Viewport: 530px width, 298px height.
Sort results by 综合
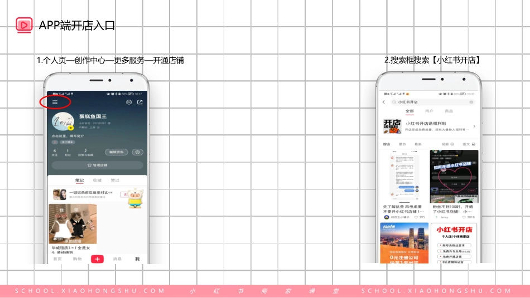pyautogui.click(x=387, y=144)
